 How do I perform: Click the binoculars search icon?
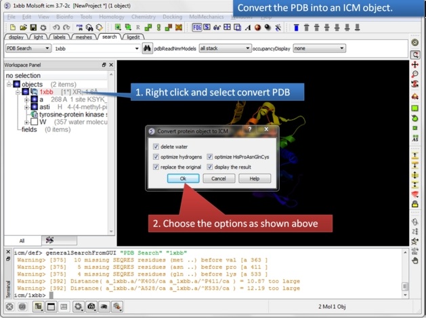click(146, 49)
